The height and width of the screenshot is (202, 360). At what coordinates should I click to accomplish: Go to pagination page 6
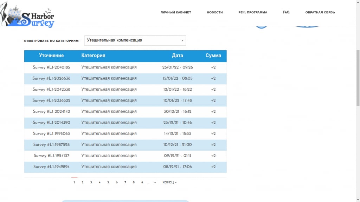pyautogui.click(x=117, y=182)
